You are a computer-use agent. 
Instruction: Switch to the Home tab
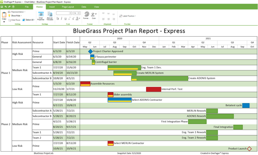[x=39, y=7]
